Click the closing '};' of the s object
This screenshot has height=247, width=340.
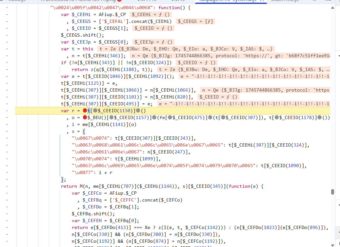[x=63, y=180]
